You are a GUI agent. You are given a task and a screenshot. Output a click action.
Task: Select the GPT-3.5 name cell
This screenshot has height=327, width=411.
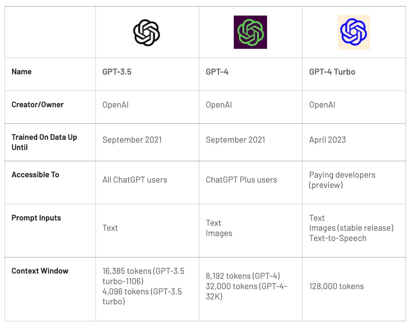[x=117, y=72]
